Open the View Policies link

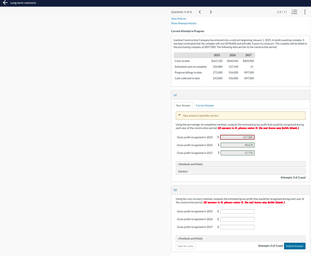coord(178,19)
